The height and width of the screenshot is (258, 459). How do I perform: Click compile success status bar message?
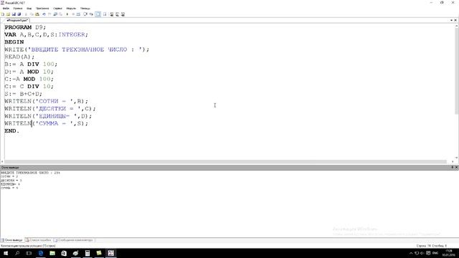(x=28, y=246)
